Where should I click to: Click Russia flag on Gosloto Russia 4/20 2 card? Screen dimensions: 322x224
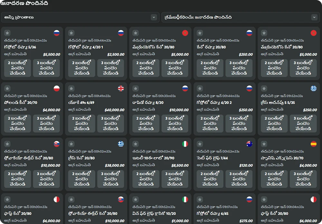point(249,88)
